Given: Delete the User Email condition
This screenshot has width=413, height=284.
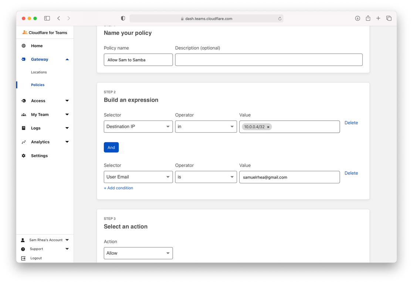Looking at the screenshot, I should point(351,173).
